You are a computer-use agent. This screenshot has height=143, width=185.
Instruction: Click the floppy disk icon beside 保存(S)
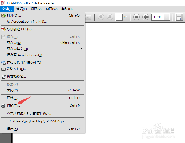click(x=3, y=37)
